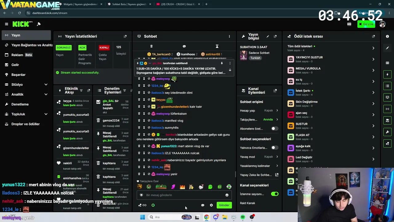Click the speech bubble icon beside Gönder
394x222 pixels.
coord(203,205)
